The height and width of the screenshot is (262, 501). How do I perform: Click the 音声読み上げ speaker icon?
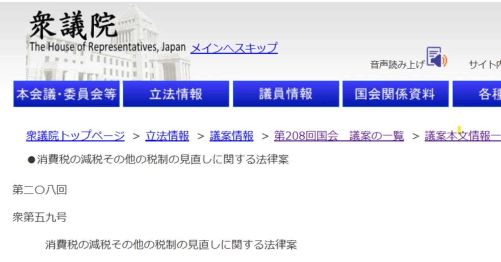tap(436, 57)
